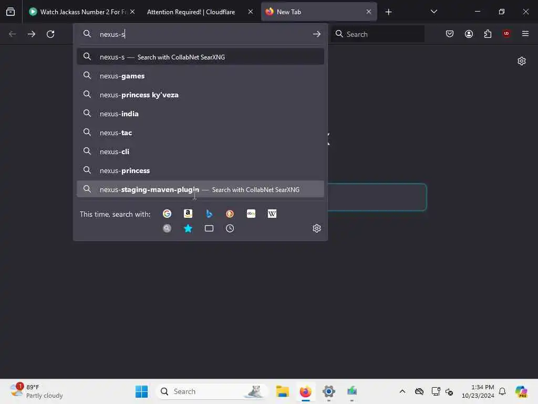Image resolution: width=538 pixels, height=404 pixels.
Task: Open the Extensions puzzle icon
Action: coord(488,34)
